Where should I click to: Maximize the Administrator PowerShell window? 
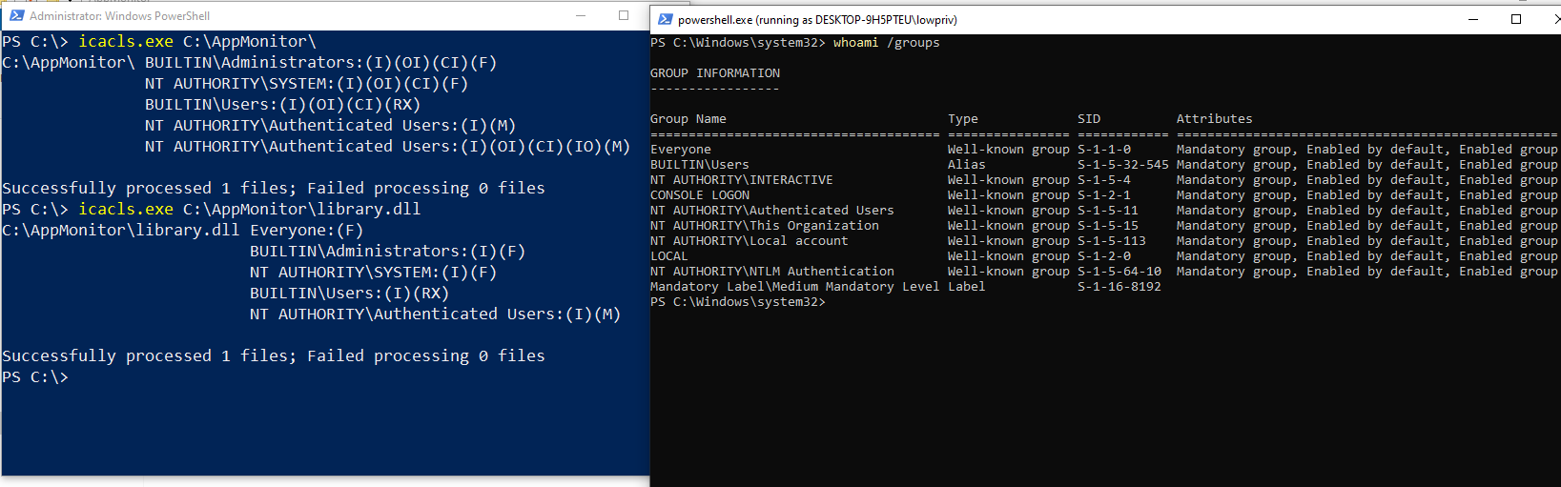point(624,15)
